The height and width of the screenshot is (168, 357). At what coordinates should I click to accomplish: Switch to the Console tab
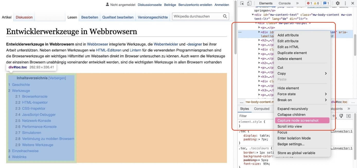(285, 3)
